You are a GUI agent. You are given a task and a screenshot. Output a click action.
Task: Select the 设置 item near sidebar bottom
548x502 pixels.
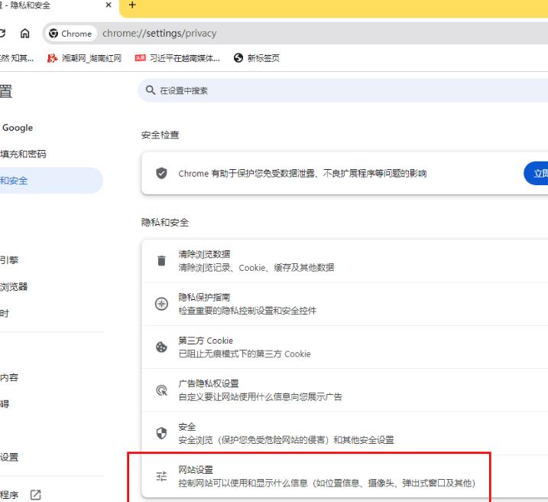tap(9, 457)
